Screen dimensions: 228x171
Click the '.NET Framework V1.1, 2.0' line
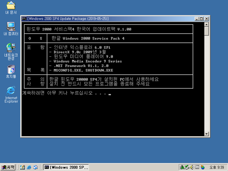(79, 66)
